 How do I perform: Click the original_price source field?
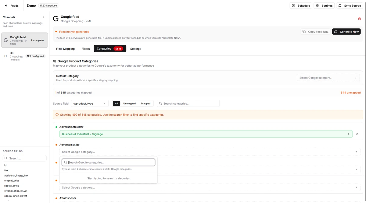[x=12, y=181]
